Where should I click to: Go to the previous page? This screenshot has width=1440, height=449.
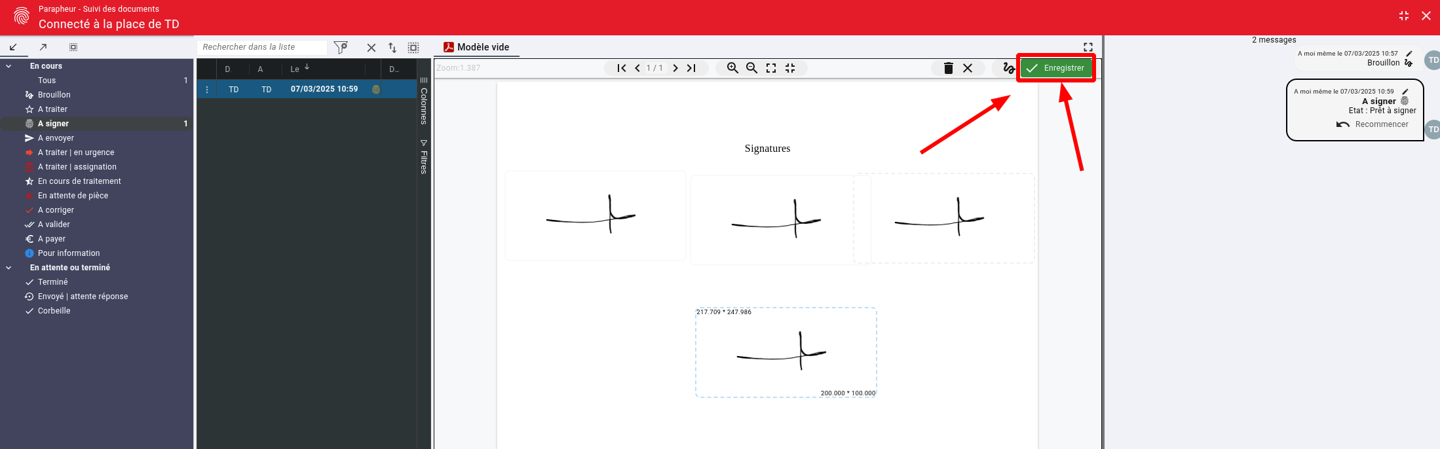637,68
